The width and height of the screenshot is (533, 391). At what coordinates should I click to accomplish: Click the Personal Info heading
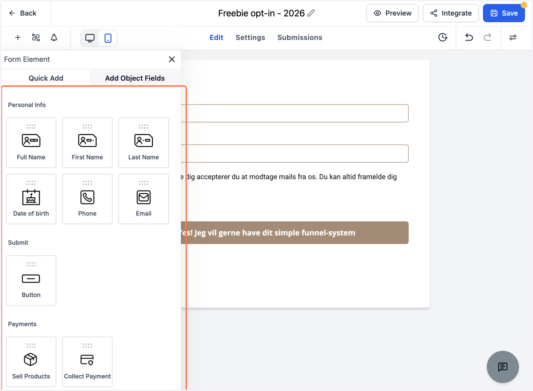click(27, 105)
